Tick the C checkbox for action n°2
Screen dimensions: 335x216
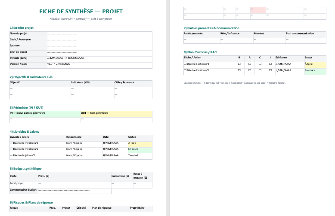point(260,70)
